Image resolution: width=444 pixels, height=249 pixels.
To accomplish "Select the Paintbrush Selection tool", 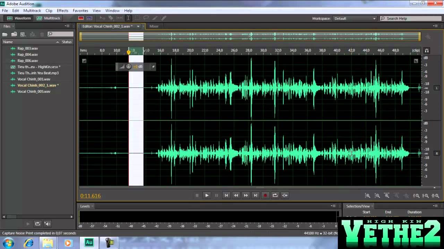I will [x=155, y=18].
